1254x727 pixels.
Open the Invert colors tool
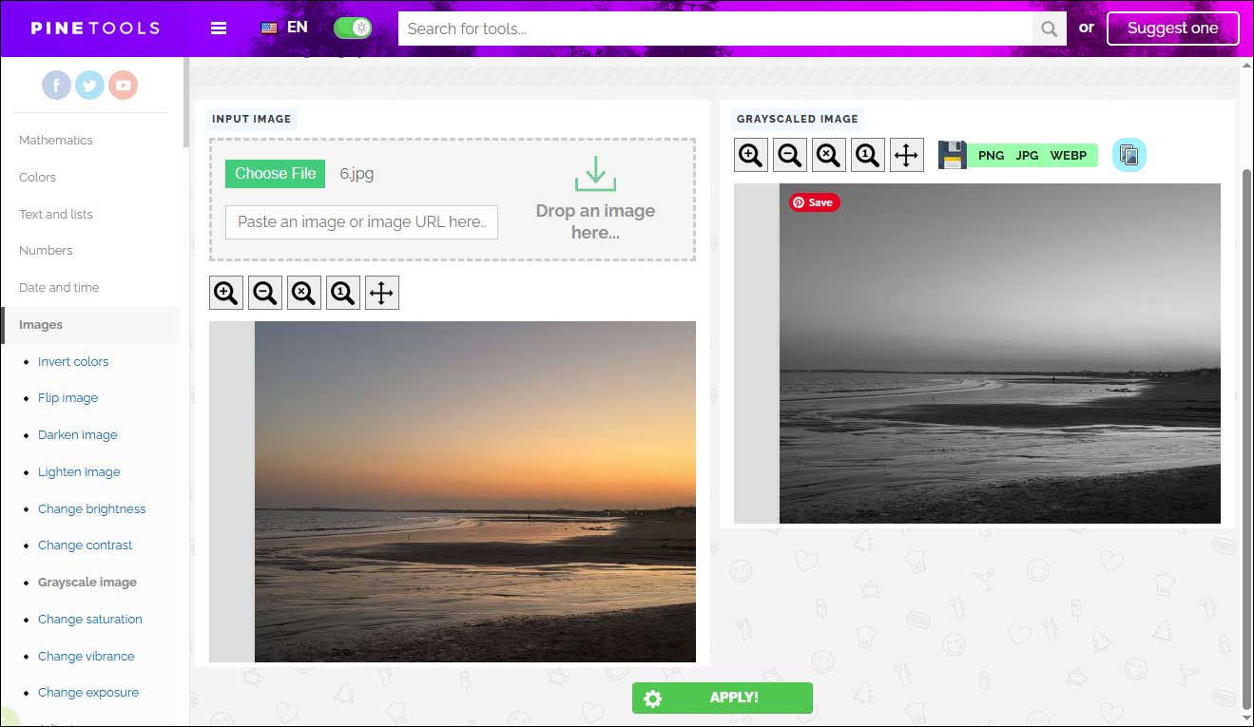73,361
